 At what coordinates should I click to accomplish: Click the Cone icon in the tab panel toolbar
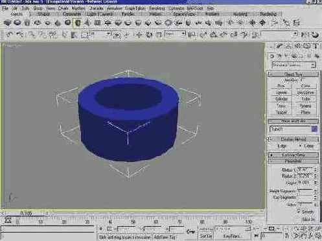[58, 23]
